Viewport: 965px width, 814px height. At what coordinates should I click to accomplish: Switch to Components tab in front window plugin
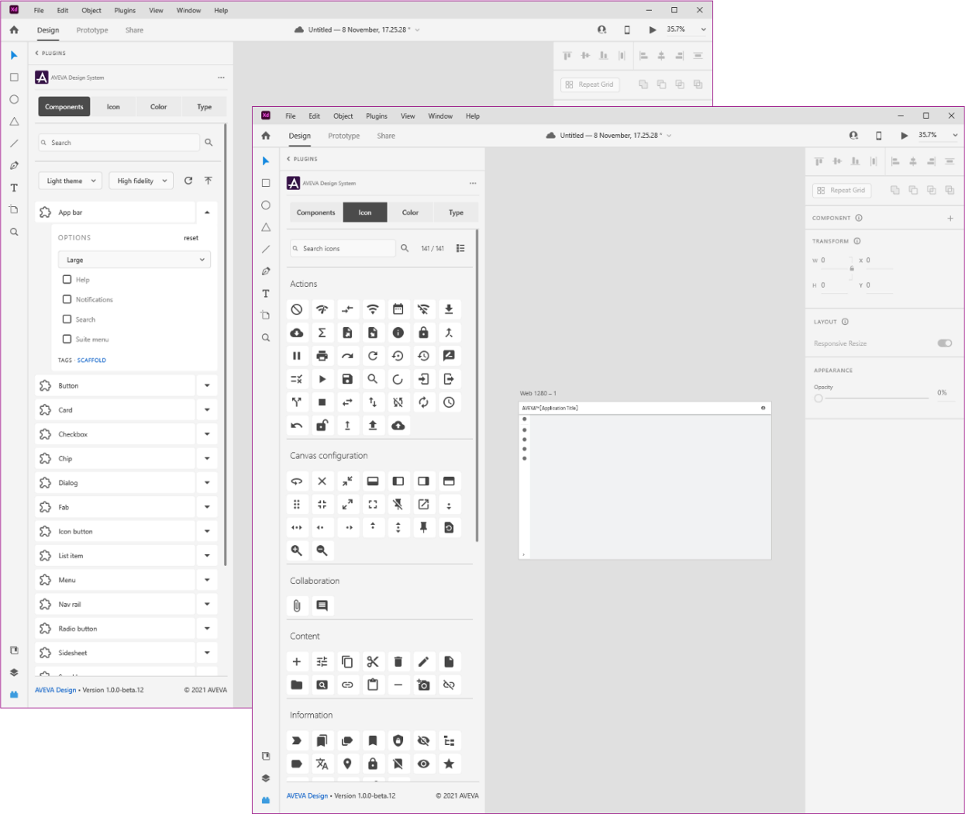point(316,212)
